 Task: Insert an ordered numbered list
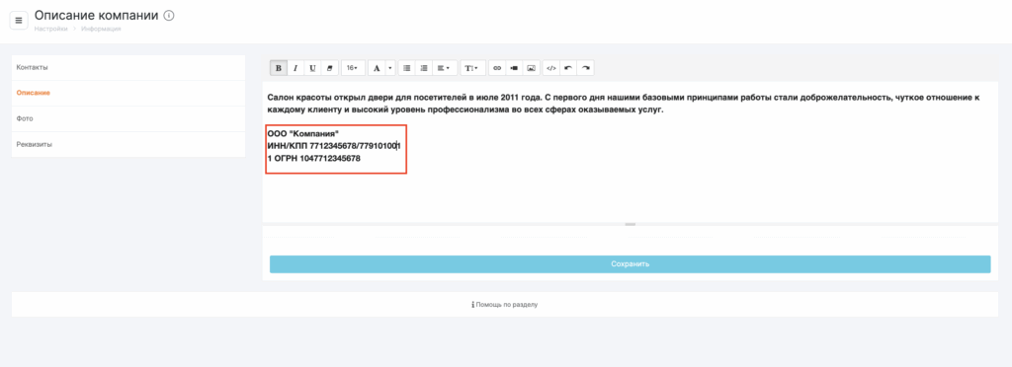[x=424, y=68]
